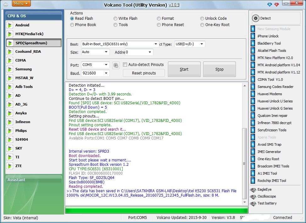Open the connect Type USB(D+/D-) dropdown
The width and height of the screenshot is (306, 223).
coord(202,44)
